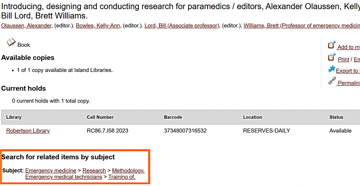
Task: Click the Permalink link text
Action: coord(348,83)
